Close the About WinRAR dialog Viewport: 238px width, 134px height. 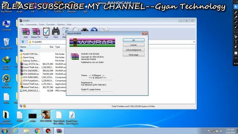click(x=145, y=33)
